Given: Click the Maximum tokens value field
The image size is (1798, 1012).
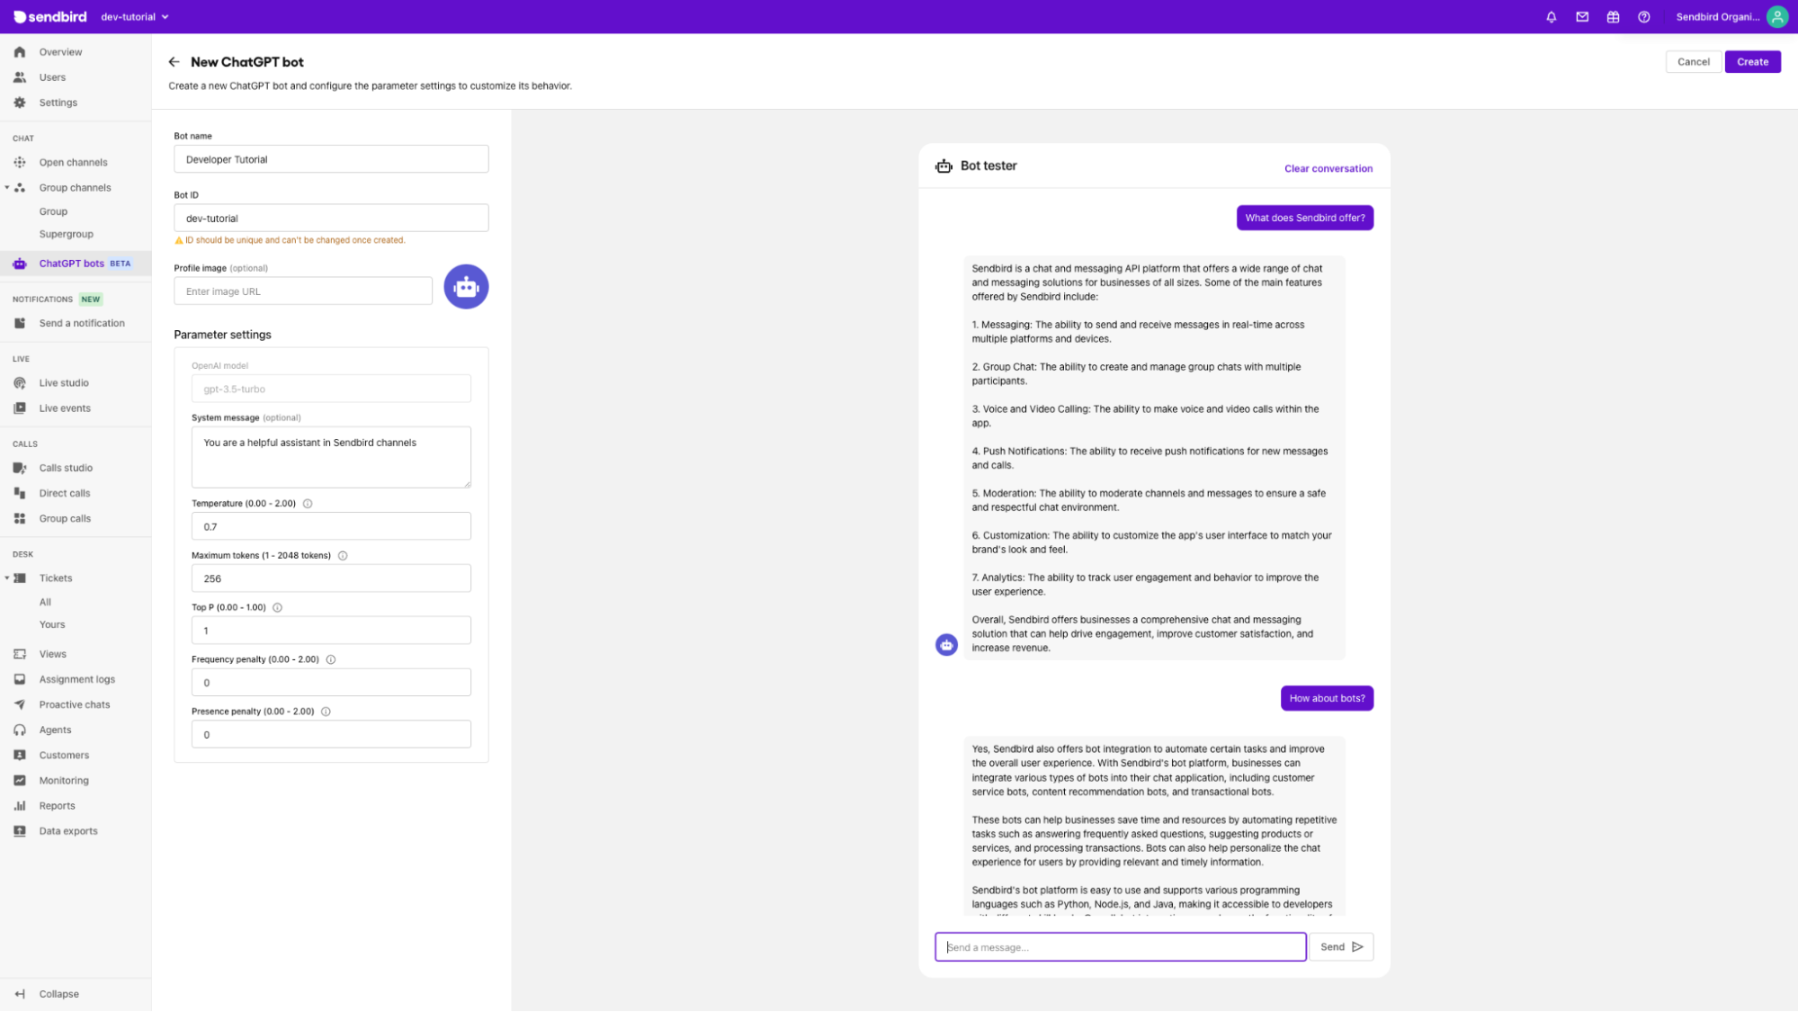Looking at the screenshot, I should click(x=331, y=578).
